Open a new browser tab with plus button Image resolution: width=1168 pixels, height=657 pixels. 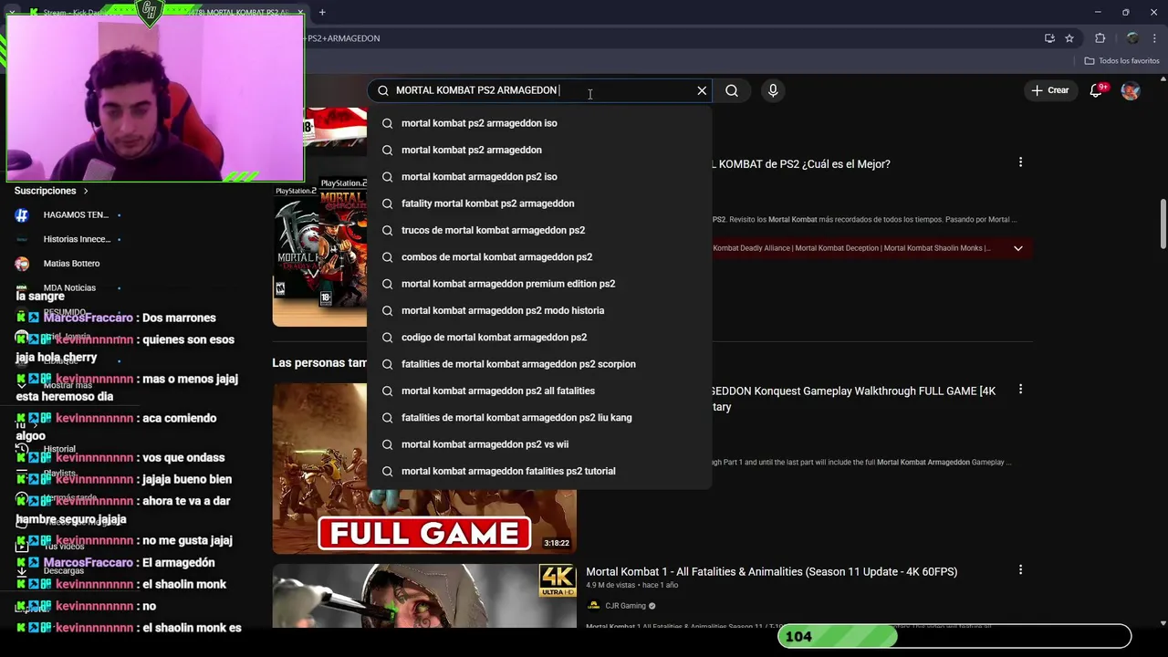[x=322, y=12]
